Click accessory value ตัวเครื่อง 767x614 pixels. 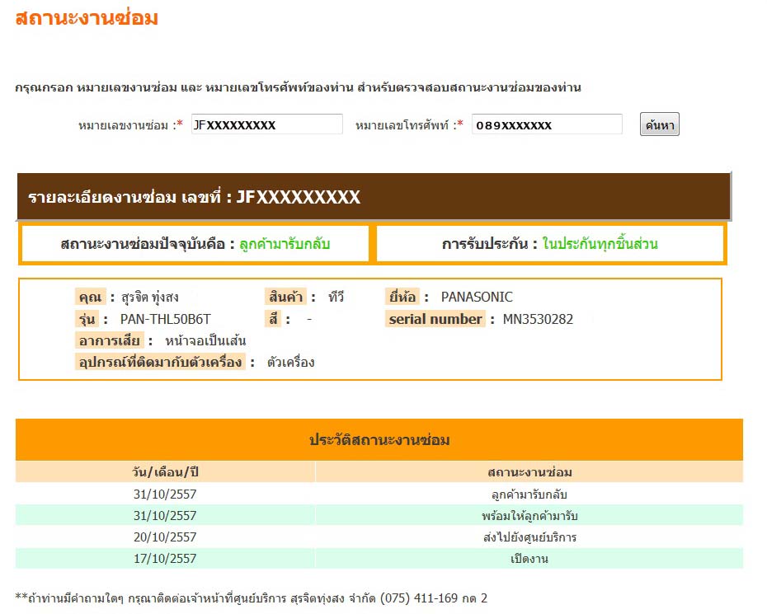tap(290, 363)
